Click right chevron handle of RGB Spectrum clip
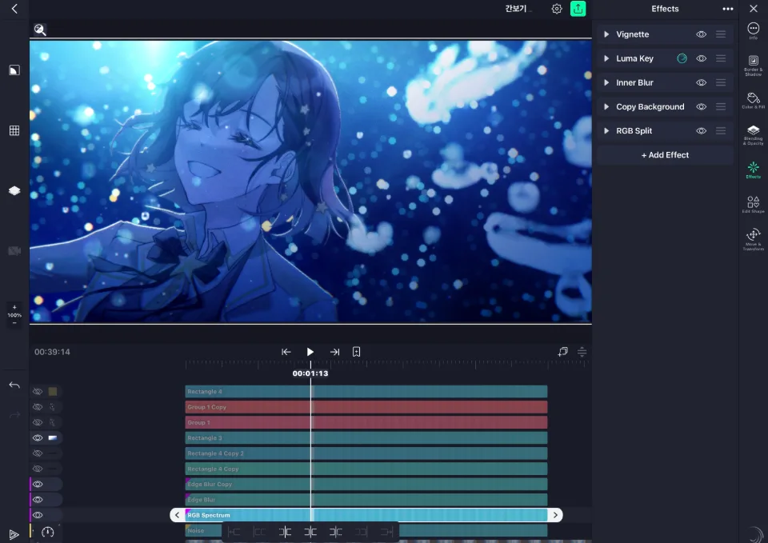The width and height of the screenshot is (768, 543). pyautogui.click(x=555, y=515)
